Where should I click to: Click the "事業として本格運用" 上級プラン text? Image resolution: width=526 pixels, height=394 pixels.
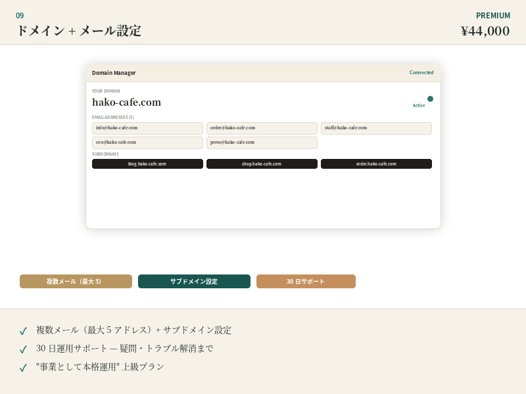click(x=100, y=367)
